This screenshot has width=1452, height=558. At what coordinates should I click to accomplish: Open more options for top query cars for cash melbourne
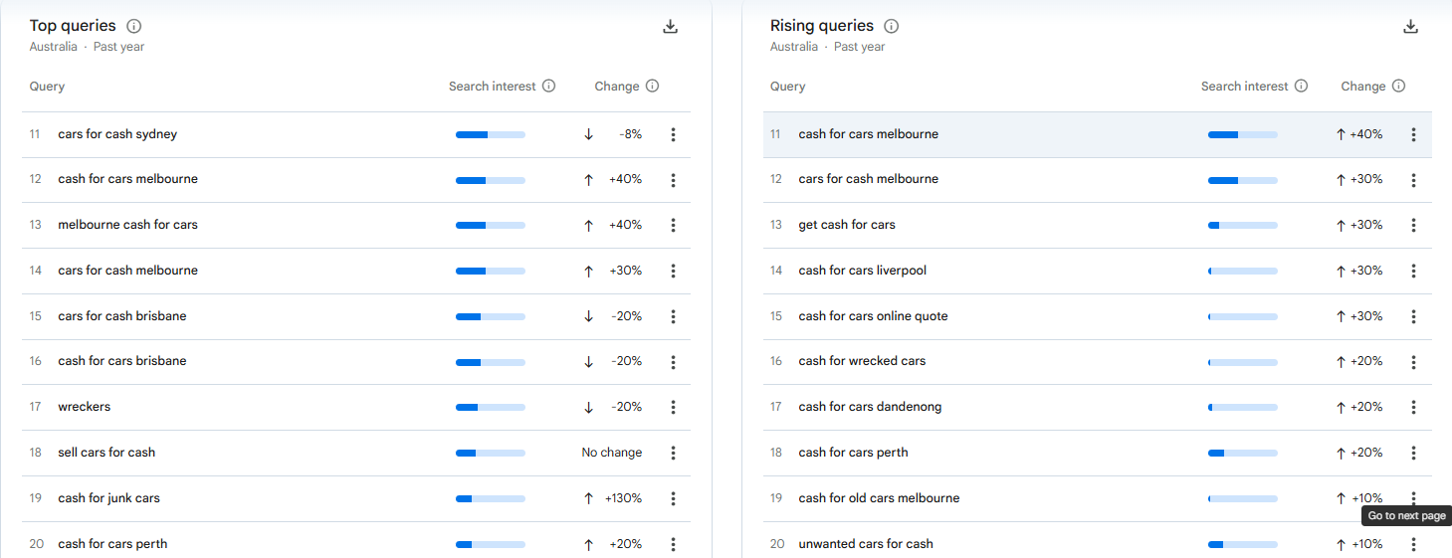point(674,271)
